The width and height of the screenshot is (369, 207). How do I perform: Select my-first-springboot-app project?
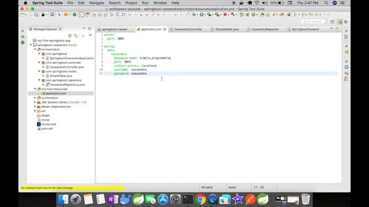[54, 41]
